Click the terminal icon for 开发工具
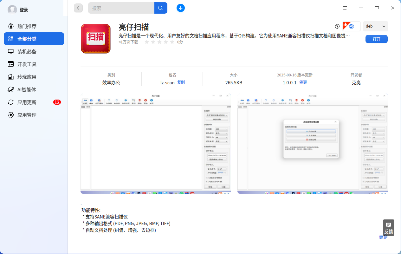This screenshot has height=254, width=401. pos(11,64)
